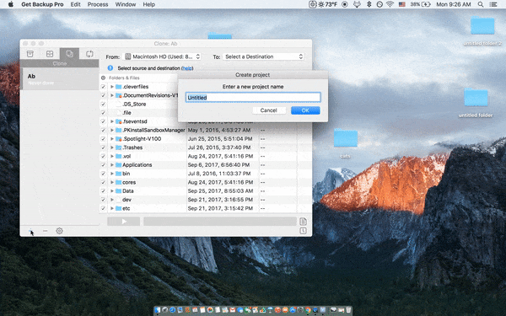Confirm the project name with OK
Viewport: 506px width, 316px height.
[x=305, y=110]
